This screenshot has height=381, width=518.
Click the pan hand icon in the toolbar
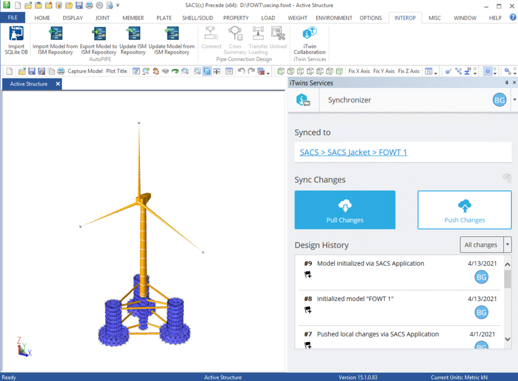click(x=156, y=71)
